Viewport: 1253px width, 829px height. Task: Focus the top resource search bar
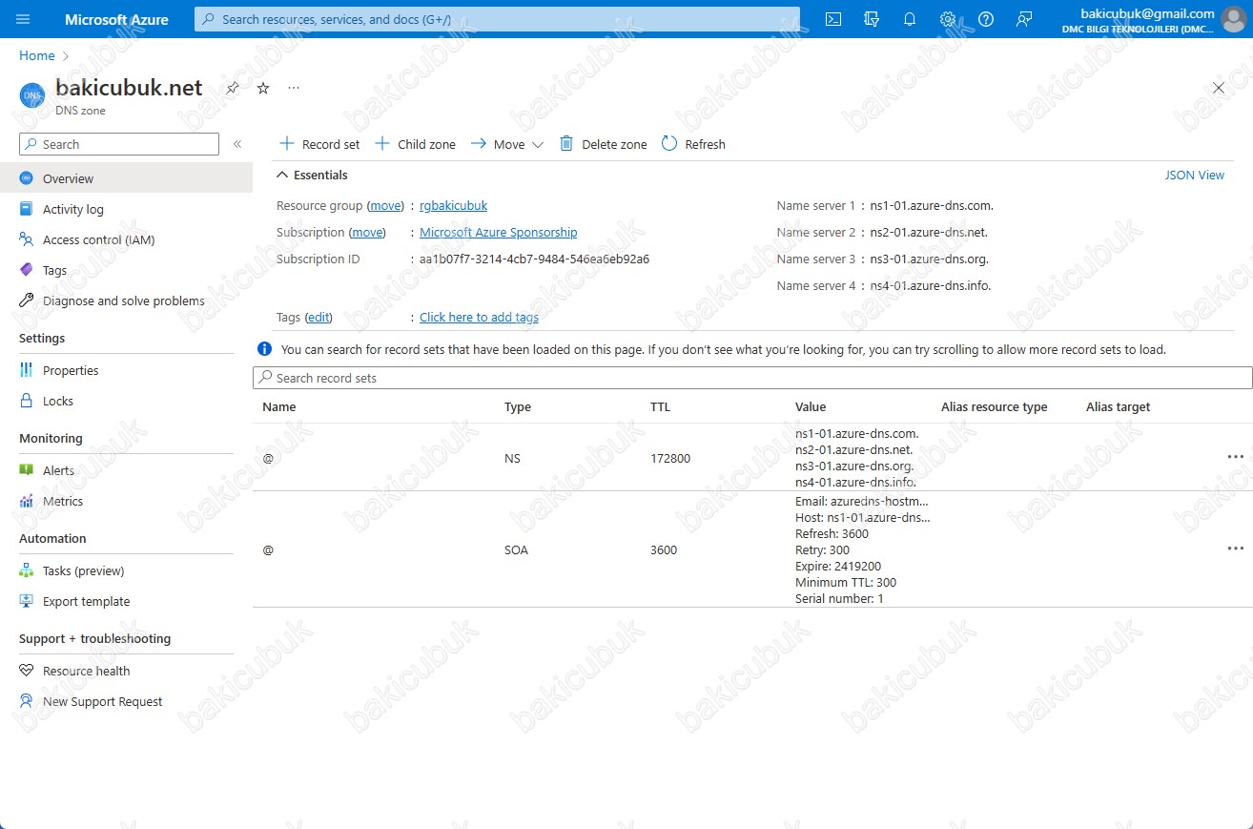pos(497,19)
